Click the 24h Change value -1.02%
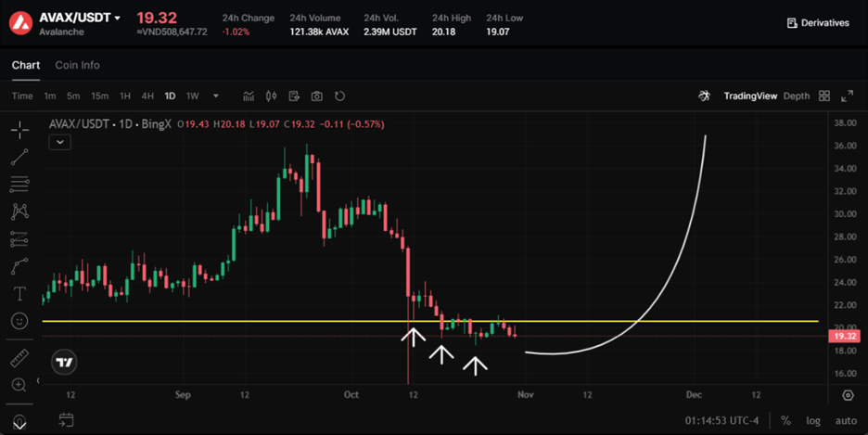Viewport: 868px width, 435px height. pyautogui.click(x=236, y=32)
